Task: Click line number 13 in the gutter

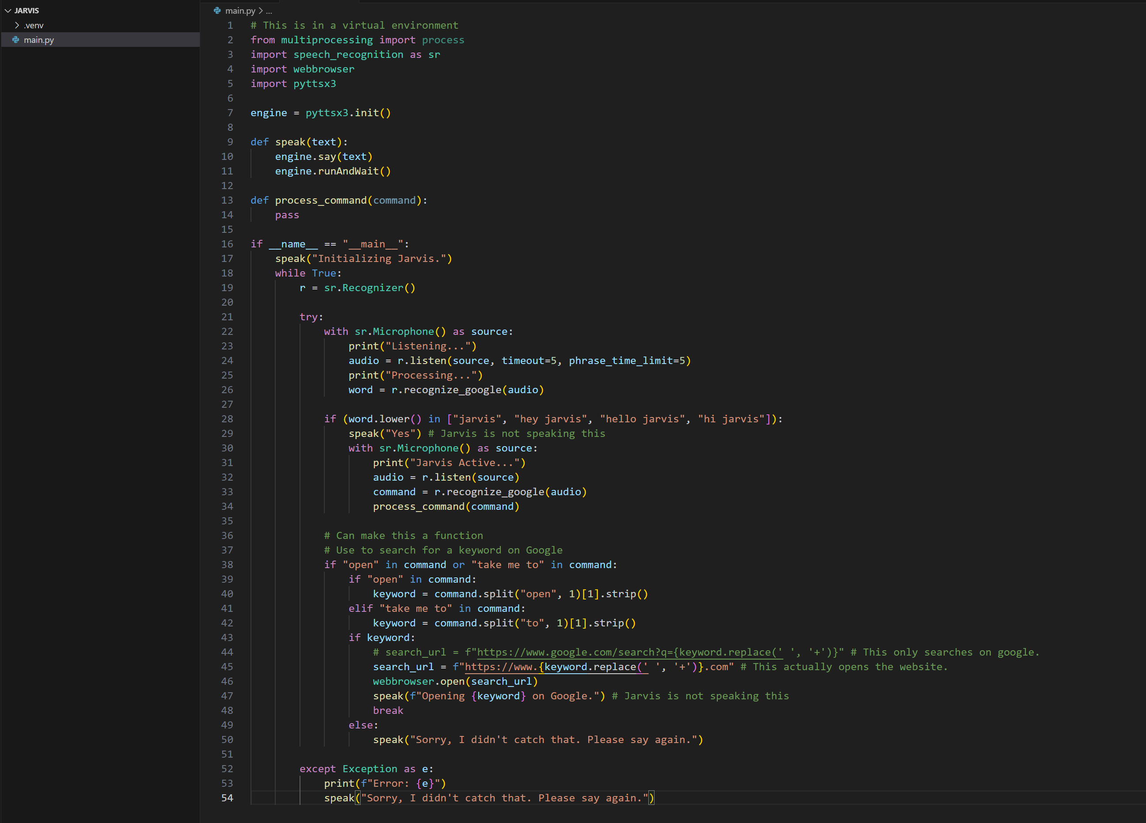Action: coord(227,200)
